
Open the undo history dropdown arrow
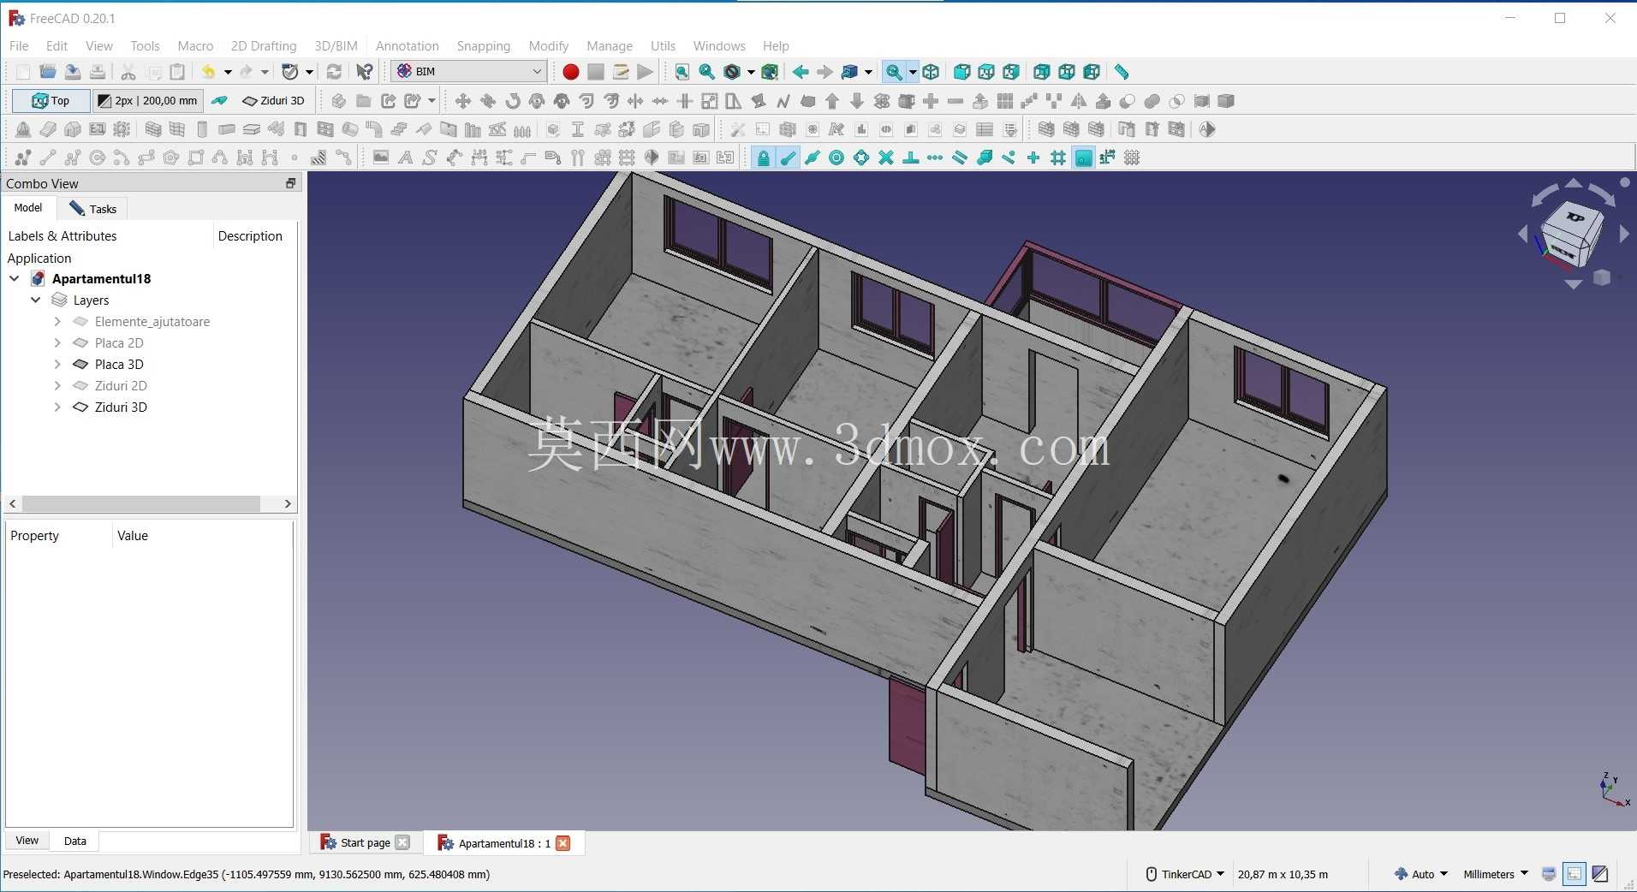[228, 72]
